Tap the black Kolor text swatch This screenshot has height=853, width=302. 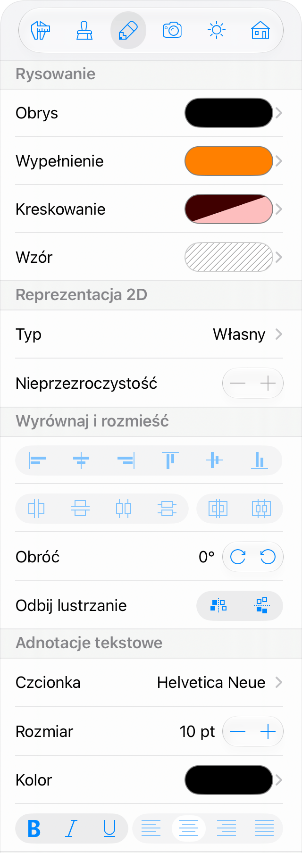(229, 780)
